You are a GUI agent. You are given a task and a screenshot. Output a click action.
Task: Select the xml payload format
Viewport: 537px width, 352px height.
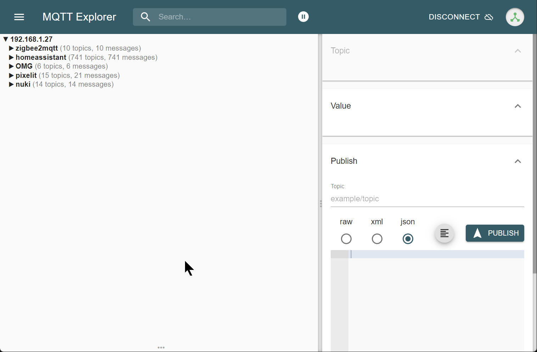pos(377,239)
